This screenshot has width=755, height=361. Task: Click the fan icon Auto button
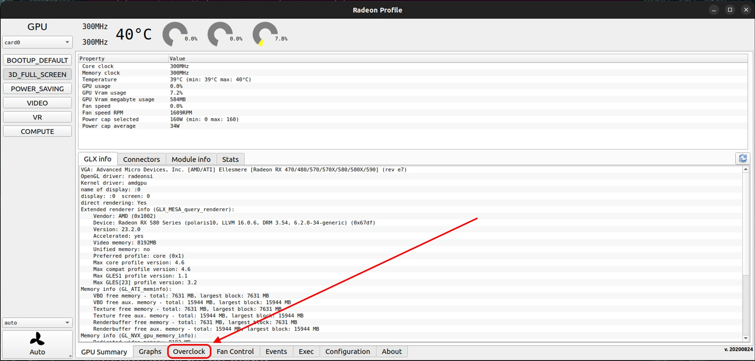(x=37, y=344)
